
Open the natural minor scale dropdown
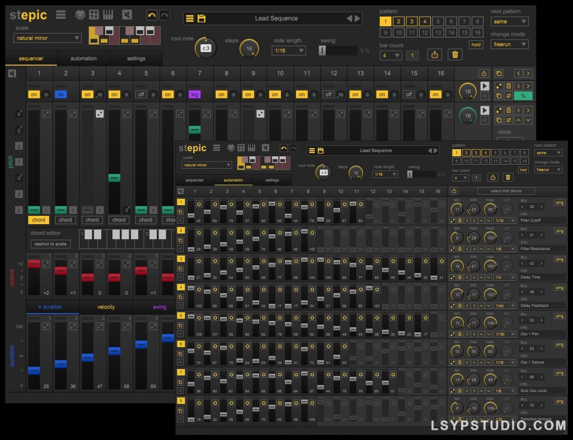(x=48, y=37)
